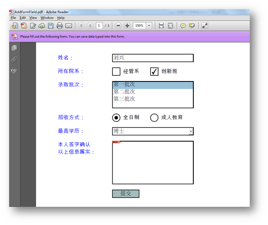Select 第一批次 in the list box
Image resolution: width=268 pixels, height=225 pixels.
point(153,85)
